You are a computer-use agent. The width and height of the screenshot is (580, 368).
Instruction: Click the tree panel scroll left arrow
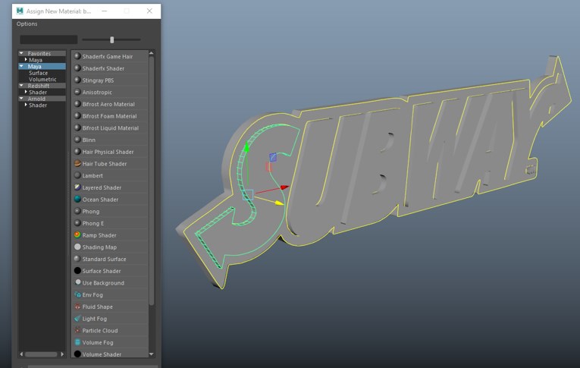(21, 354)
